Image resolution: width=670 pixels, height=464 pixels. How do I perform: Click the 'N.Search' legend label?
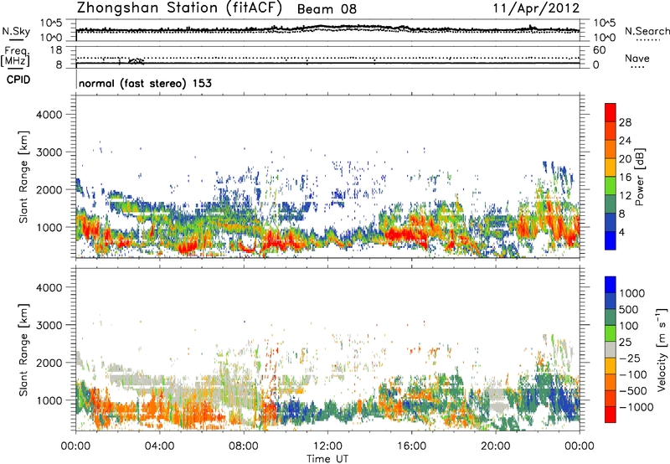(647, 31)
